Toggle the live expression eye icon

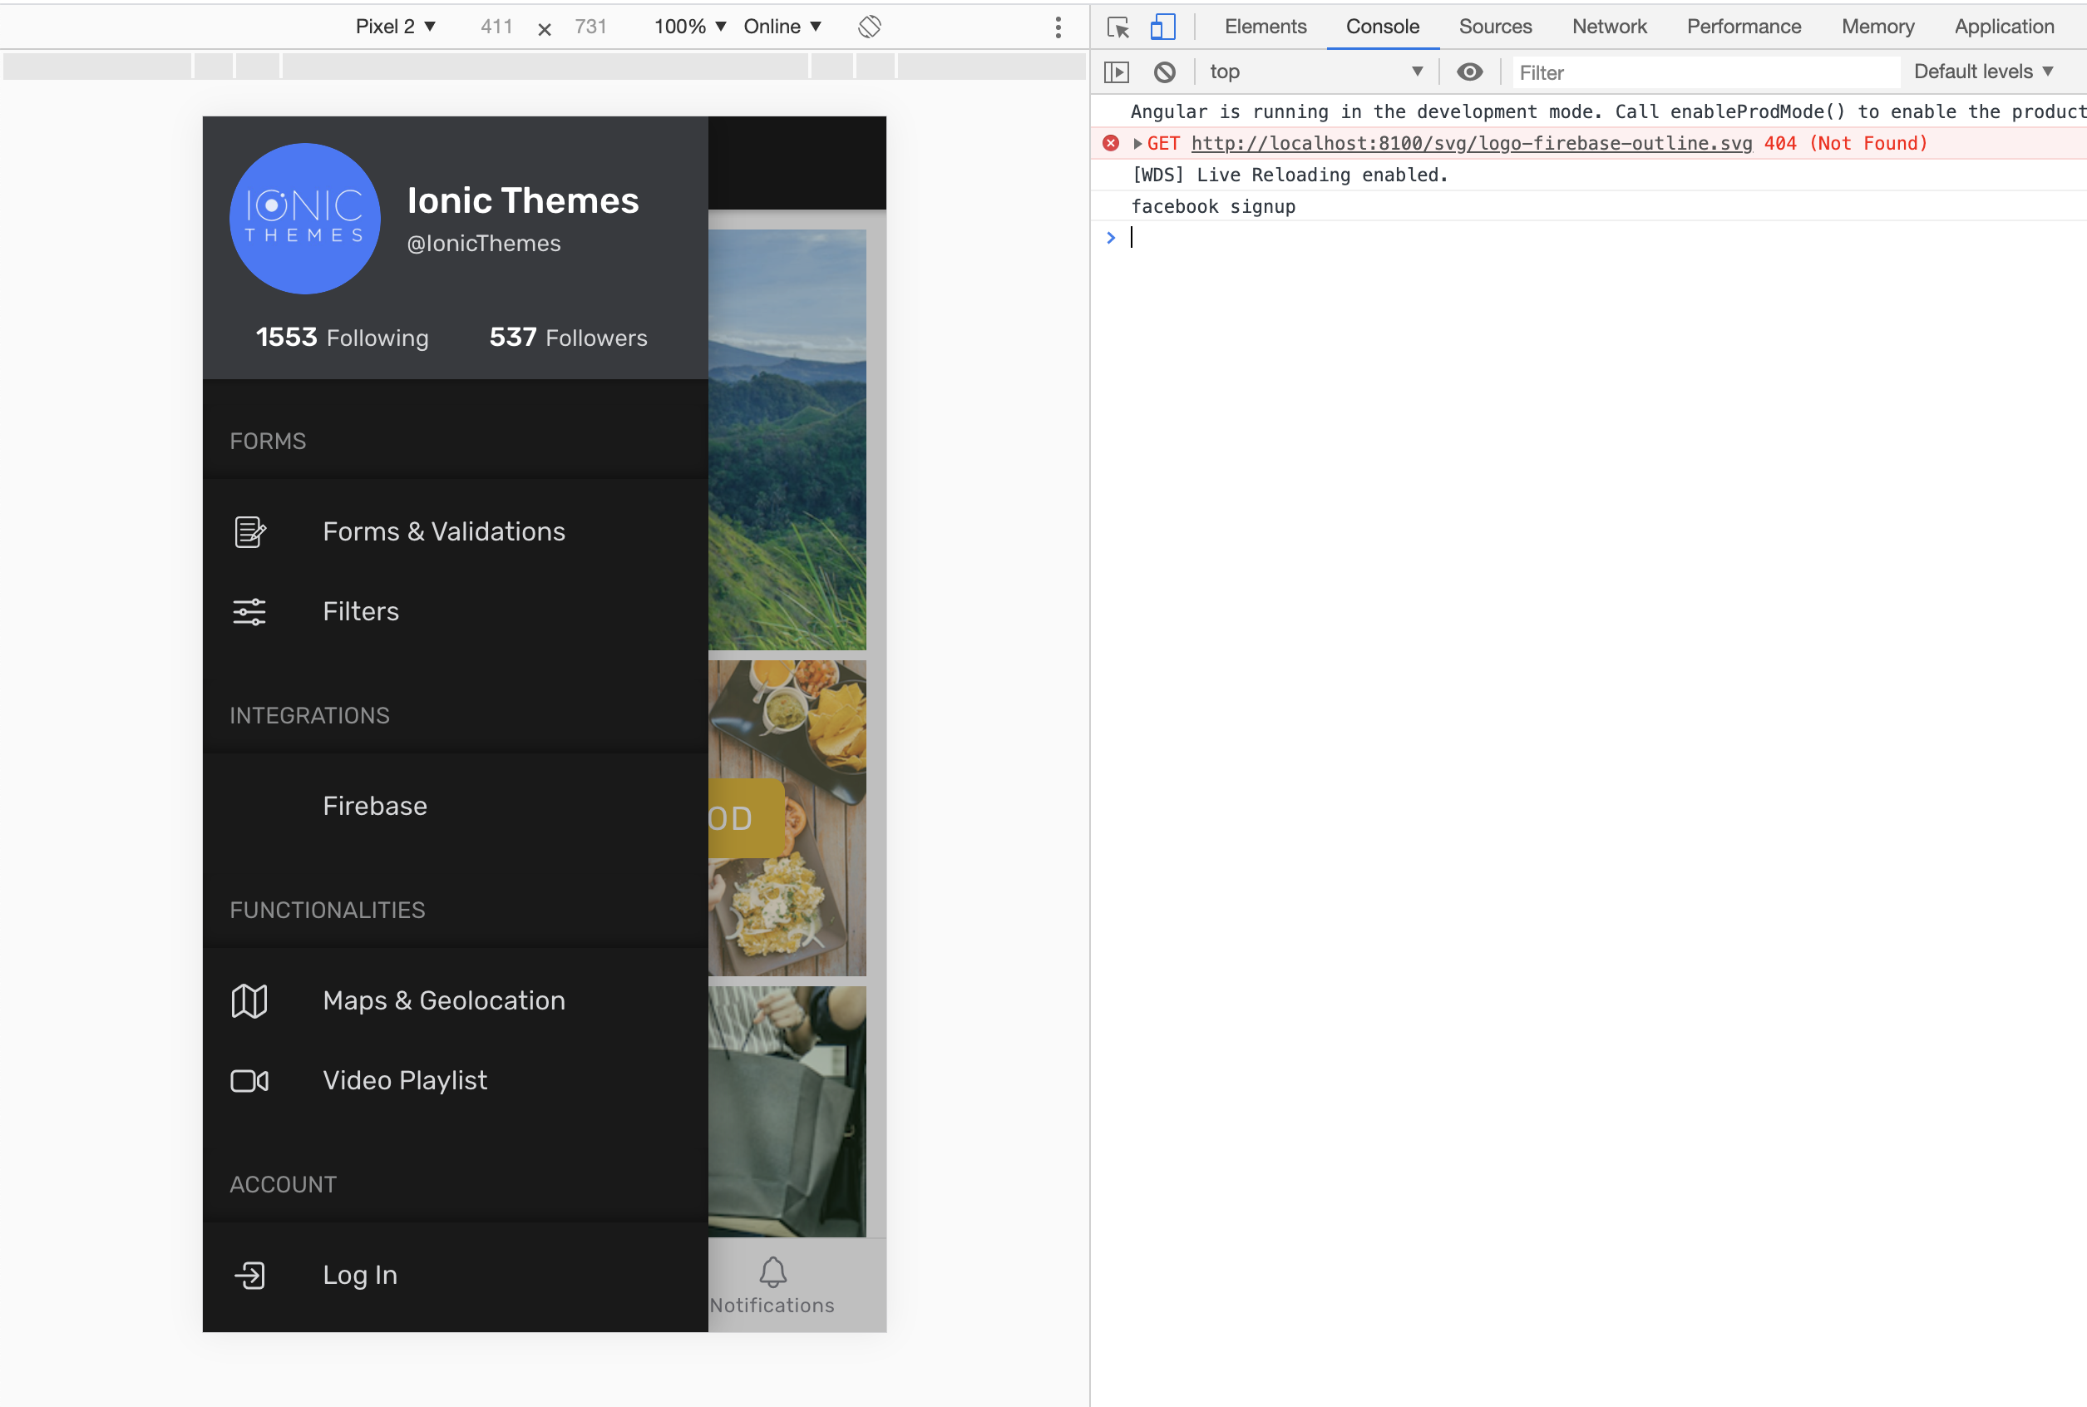1468,72
